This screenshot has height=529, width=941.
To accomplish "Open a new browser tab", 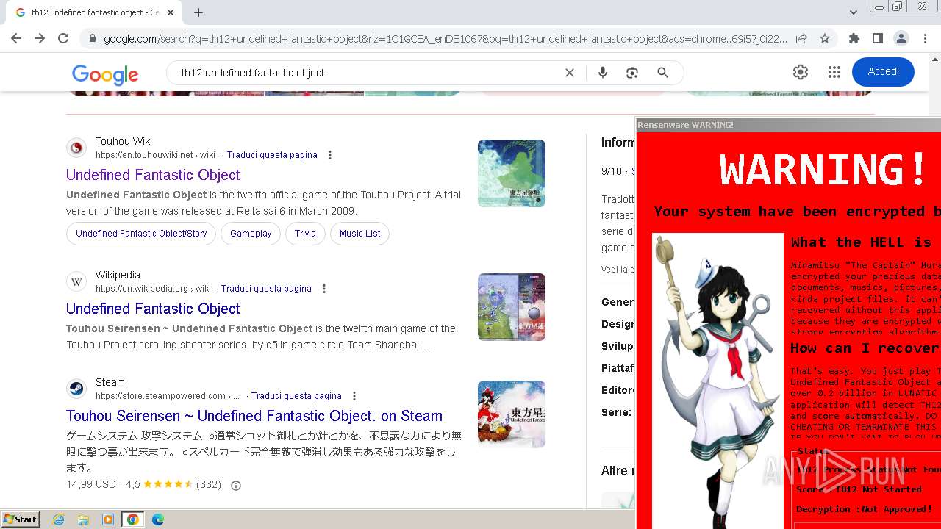I will point(198,12).
